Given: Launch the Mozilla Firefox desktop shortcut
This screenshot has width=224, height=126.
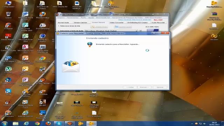Looking at the screenshot, I should [x=43, y=15].
